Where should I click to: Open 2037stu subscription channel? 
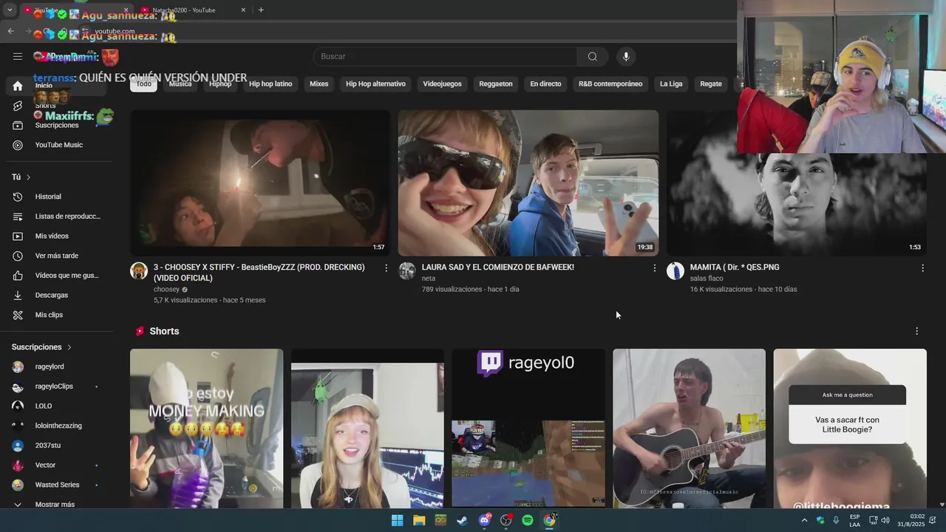click(x=56, y=446)
